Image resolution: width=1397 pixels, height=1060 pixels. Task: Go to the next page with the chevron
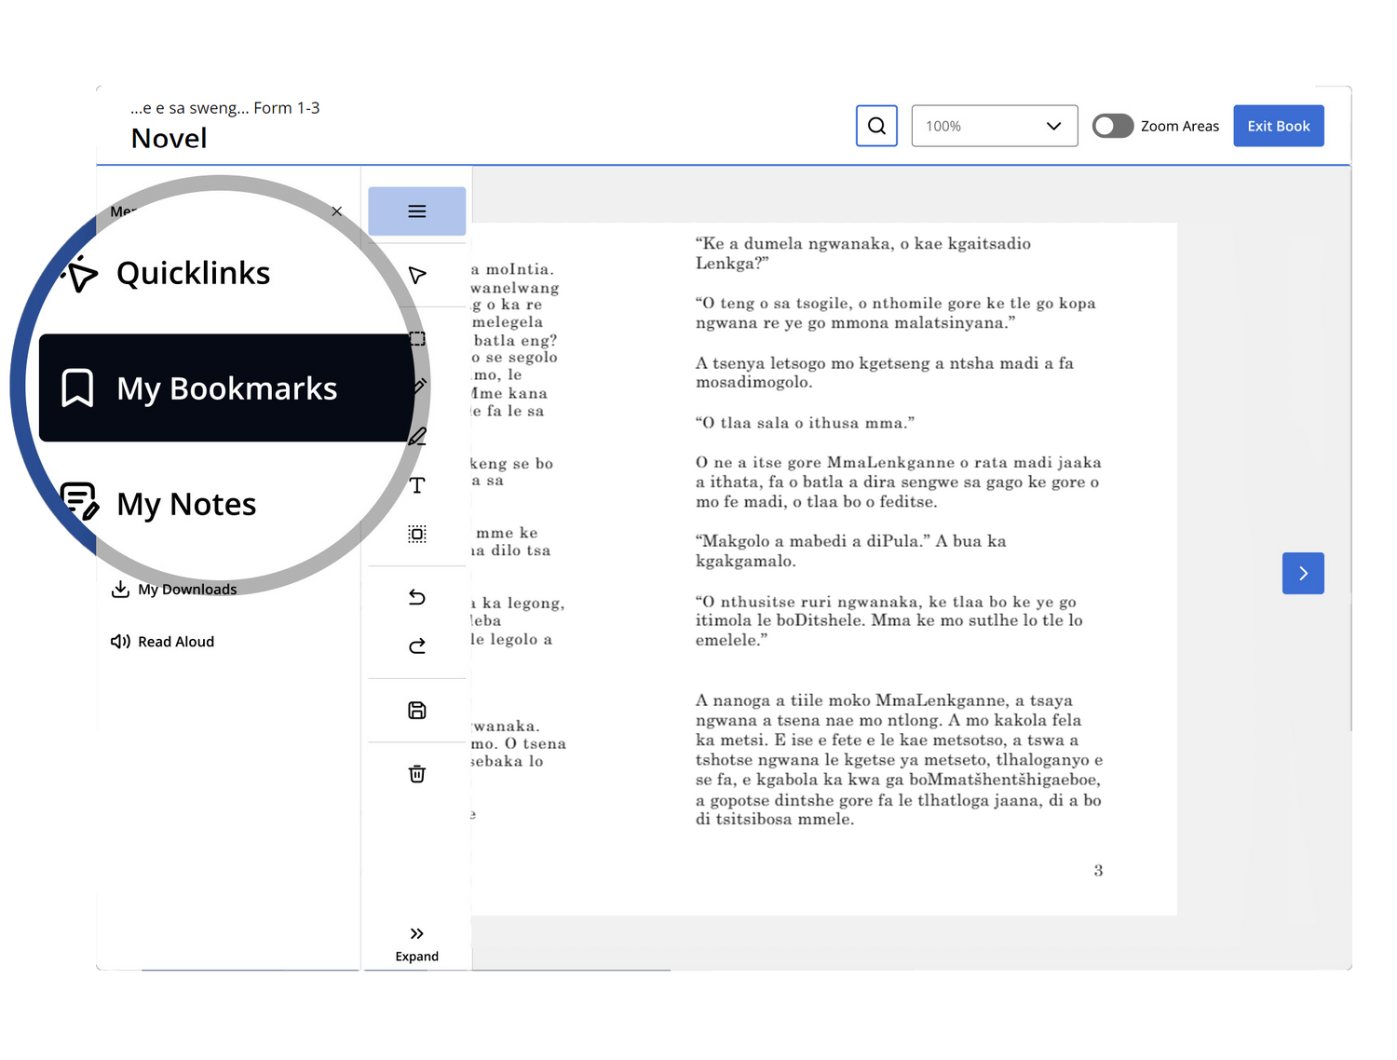tap(1302, 573)
